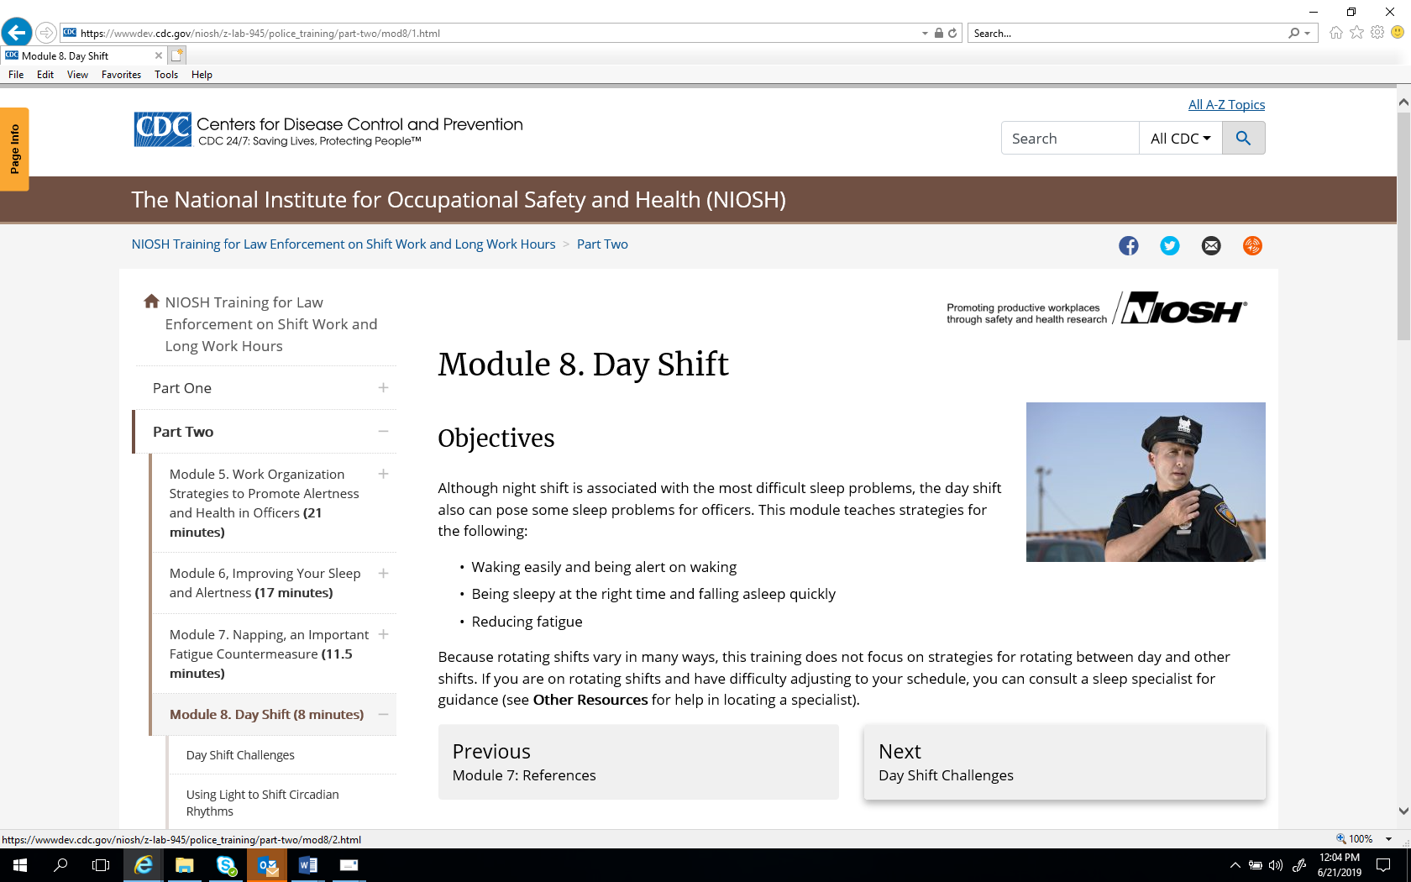This screenshot has height=882, width=1411.
Task: Open the Action Center notifications icon
Action: click(1383, 865)
